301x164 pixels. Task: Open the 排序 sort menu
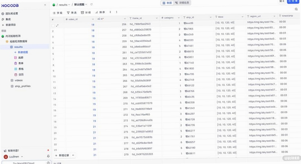coord(100,12)
